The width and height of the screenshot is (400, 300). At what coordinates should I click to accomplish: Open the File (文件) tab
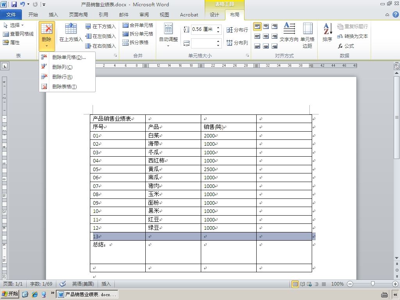click(11, 15)
